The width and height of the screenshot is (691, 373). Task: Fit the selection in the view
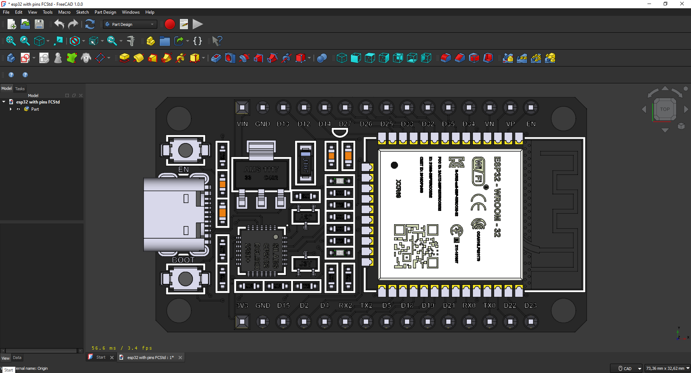tap(25, 41)
